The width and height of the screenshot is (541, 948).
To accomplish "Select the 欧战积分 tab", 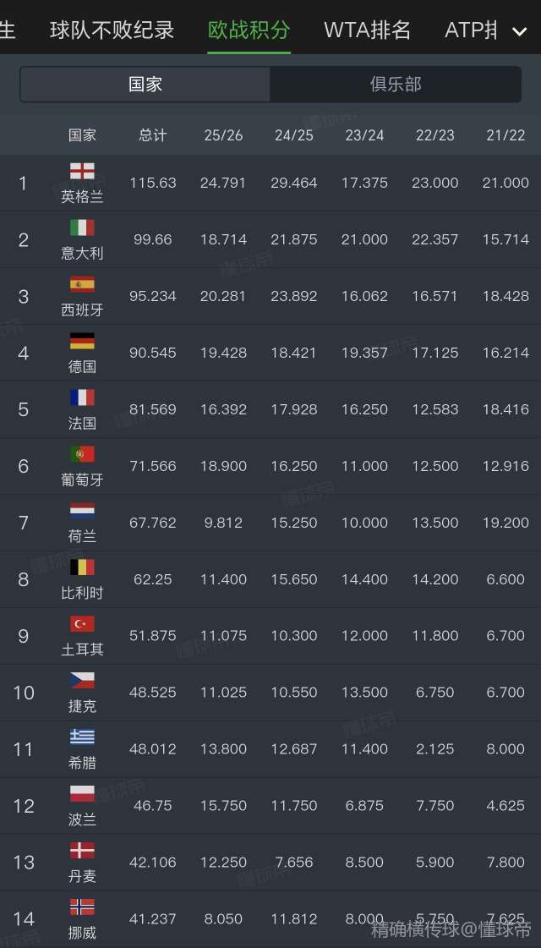I will (x=249, y=30).
